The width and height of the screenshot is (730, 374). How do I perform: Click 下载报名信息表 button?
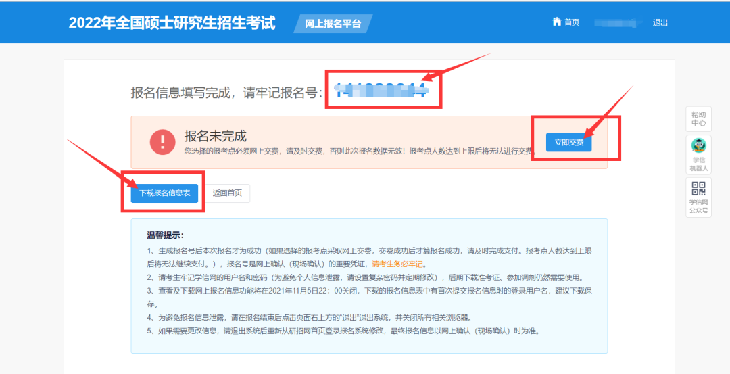164,193
